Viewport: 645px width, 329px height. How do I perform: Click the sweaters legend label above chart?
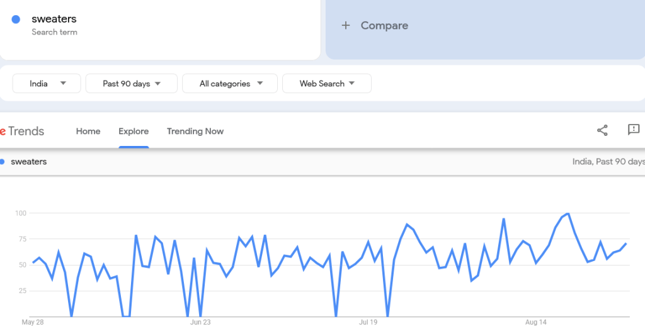(29, 162)
